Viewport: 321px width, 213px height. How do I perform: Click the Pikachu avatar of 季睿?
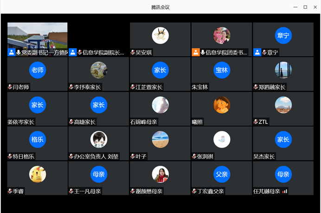pos(38,174)
